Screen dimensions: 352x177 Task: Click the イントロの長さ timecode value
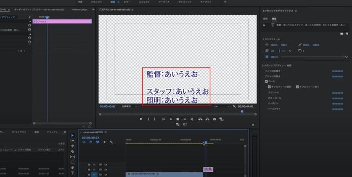(x=338, y=71)
